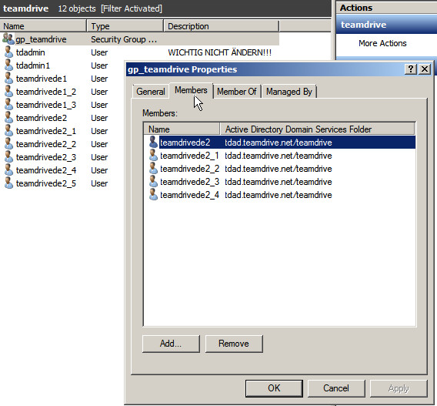437x406 pixels.
Task: Click the dialog help question mark button
Action: [x=411, y=69]
